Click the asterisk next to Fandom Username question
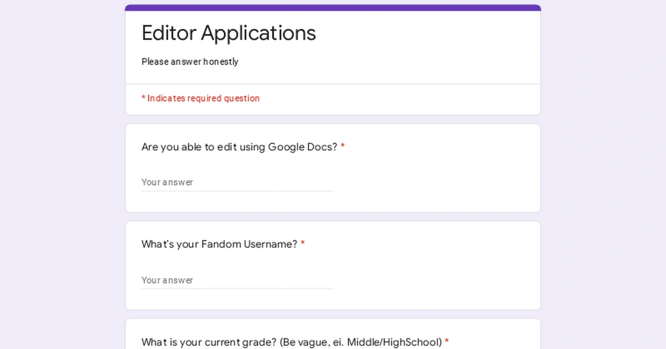 [303, 244]
